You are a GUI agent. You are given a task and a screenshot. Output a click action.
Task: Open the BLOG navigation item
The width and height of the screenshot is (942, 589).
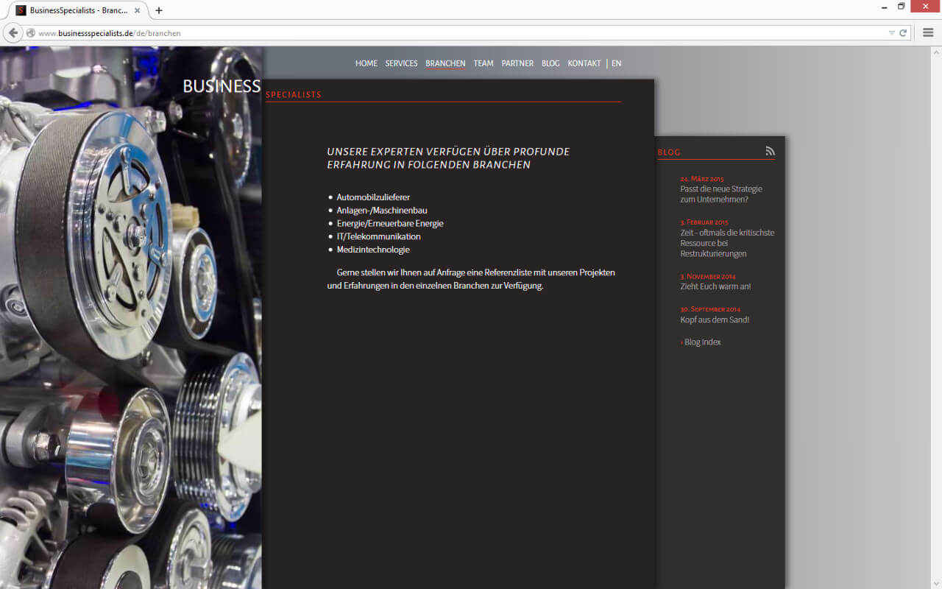[550, 63]
